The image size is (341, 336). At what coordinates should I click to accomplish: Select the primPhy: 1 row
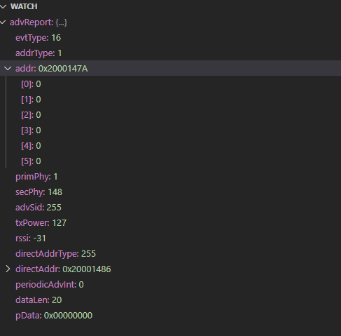click(170, 177)
